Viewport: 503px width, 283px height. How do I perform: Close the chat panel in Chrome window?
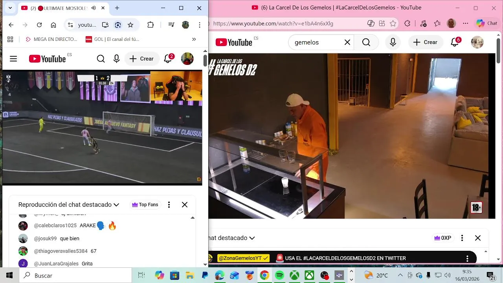click(x=185, y=205)
